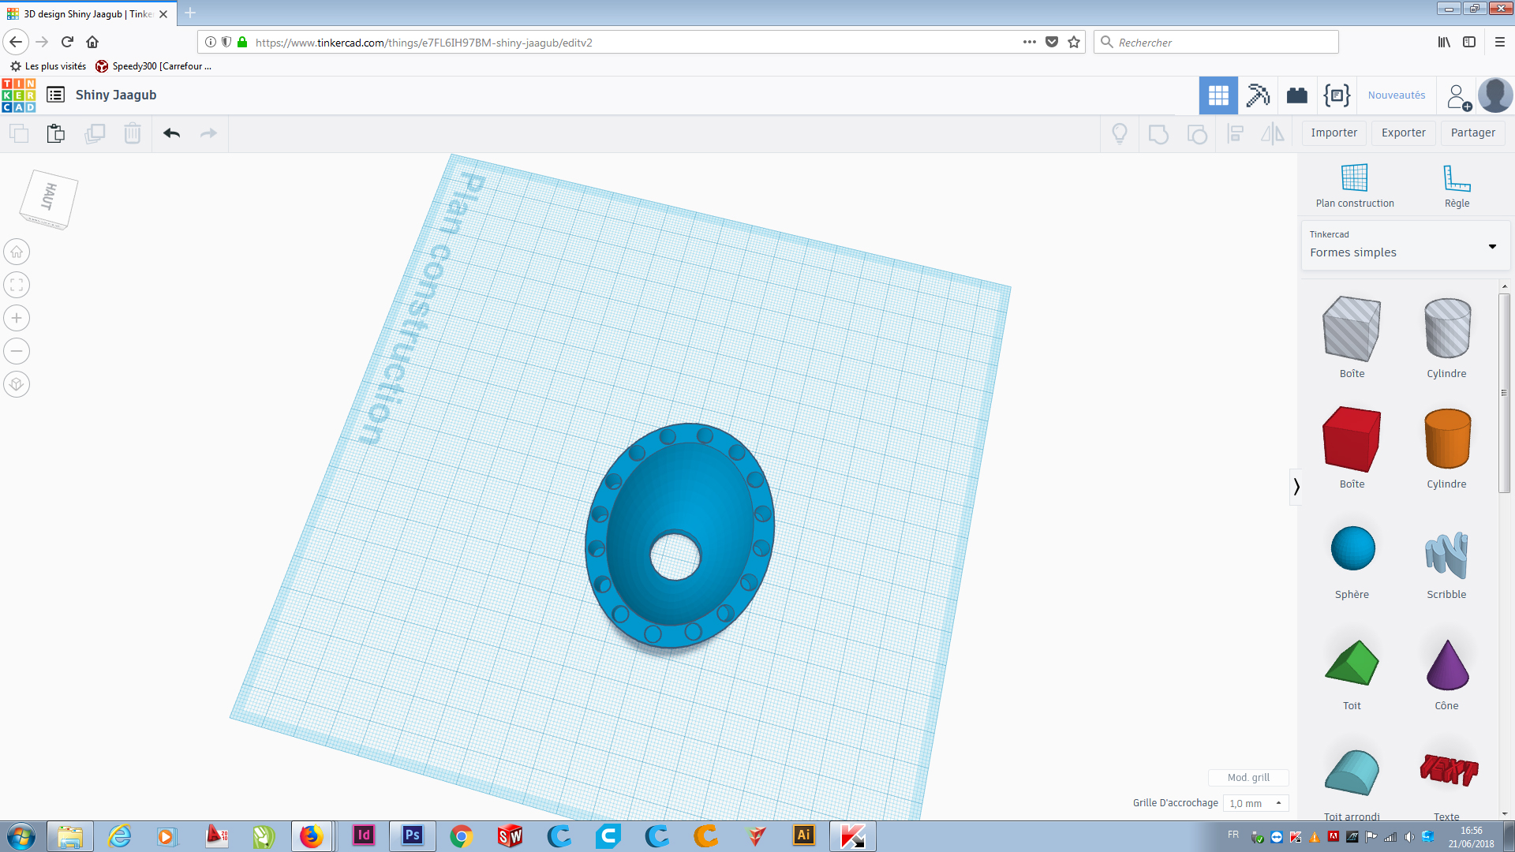Collapse the shapes panel with chevron
This screenshot has width=1515, height=852.
1296,487
